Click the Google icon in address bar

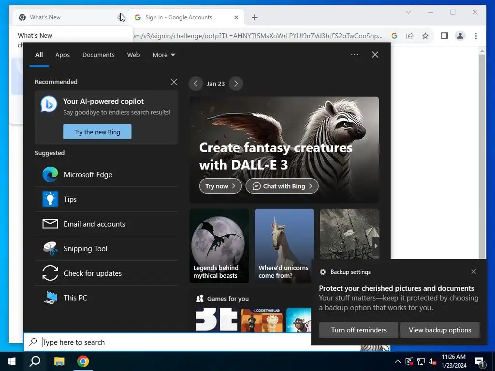tap(394, 36)
